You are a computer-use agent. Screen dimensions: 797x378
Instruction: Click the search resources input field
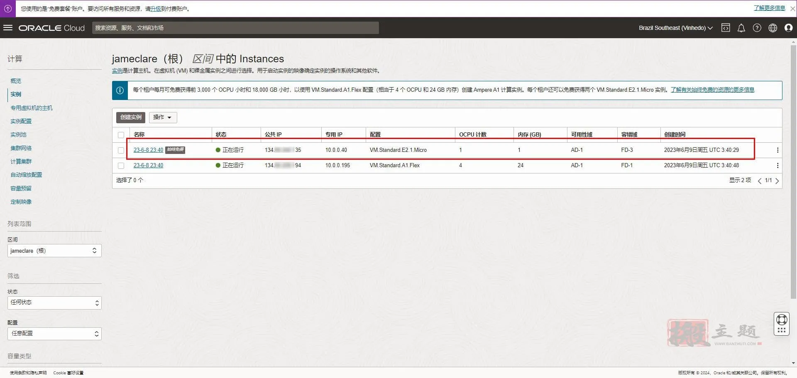pos(235,28)
